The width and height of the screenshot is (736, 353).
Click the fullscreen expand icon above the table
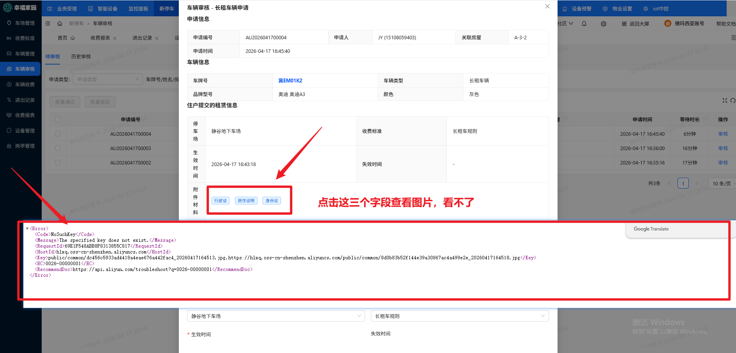pos(725,100)
